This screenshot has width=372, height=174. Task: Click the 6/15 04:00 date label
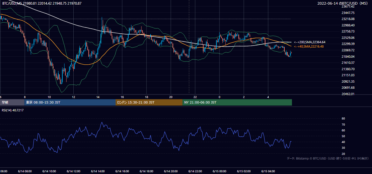(x=268, y=171)
